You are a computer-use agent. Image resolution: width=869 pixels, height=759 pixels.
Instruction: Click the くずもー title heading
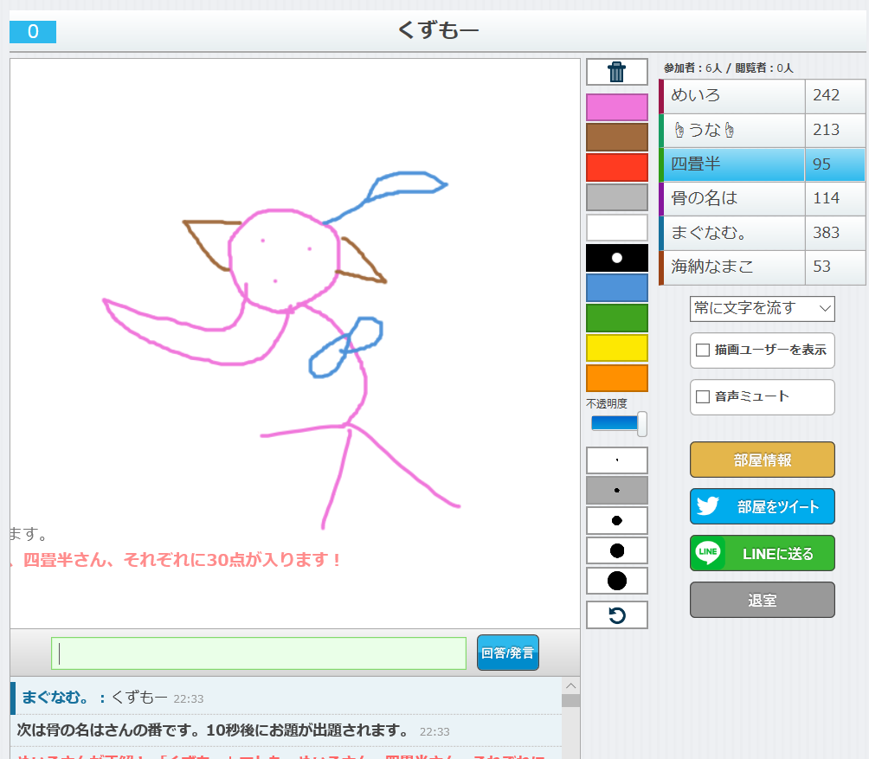pyautogui.click(x=438, y=30)
